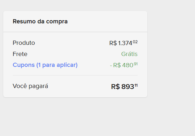Click the empty gray area below the summary card
This screenshot has height=136, width=195.
[75, 117]
